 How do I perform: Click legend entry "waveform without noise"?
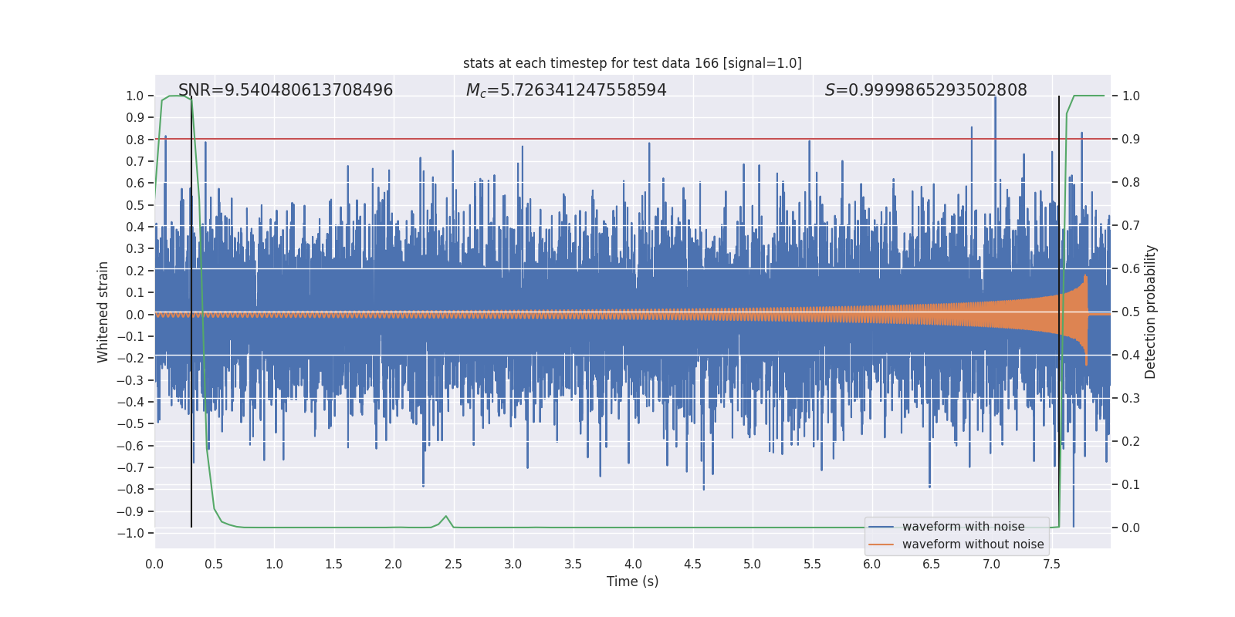973,545
